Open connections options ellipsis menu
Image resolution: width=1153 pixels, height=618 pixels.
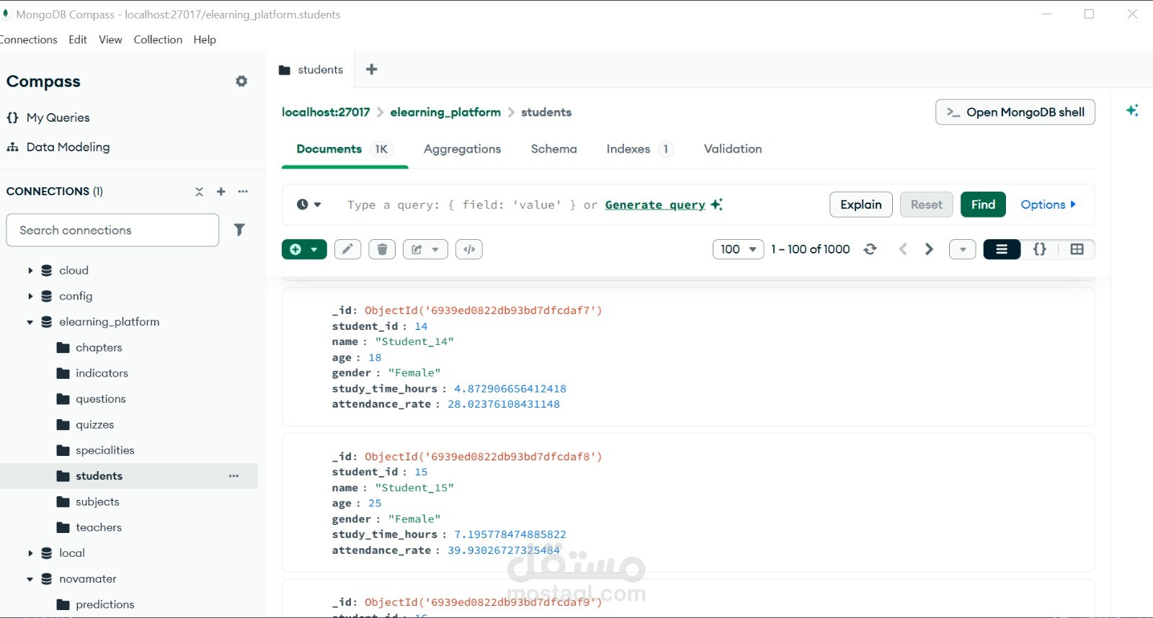pyautogui.click(x=243, y=192)
